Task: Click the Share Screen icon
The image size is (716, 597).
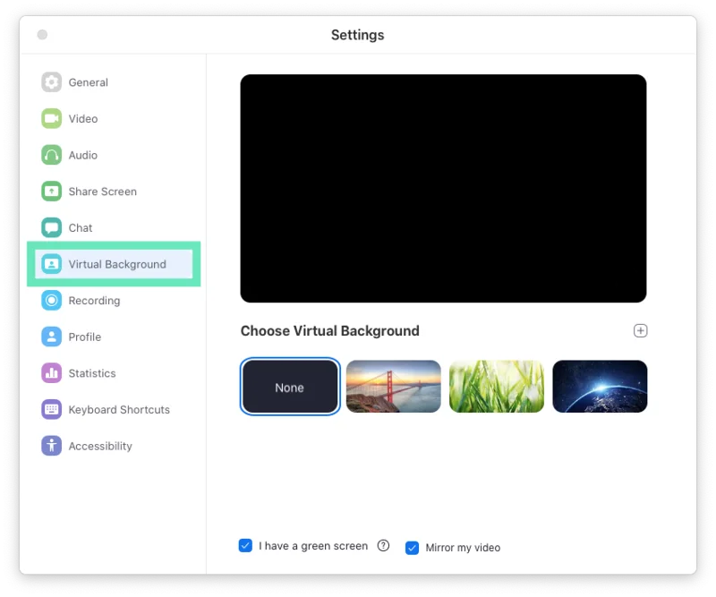Action: (x=52, y=192)
